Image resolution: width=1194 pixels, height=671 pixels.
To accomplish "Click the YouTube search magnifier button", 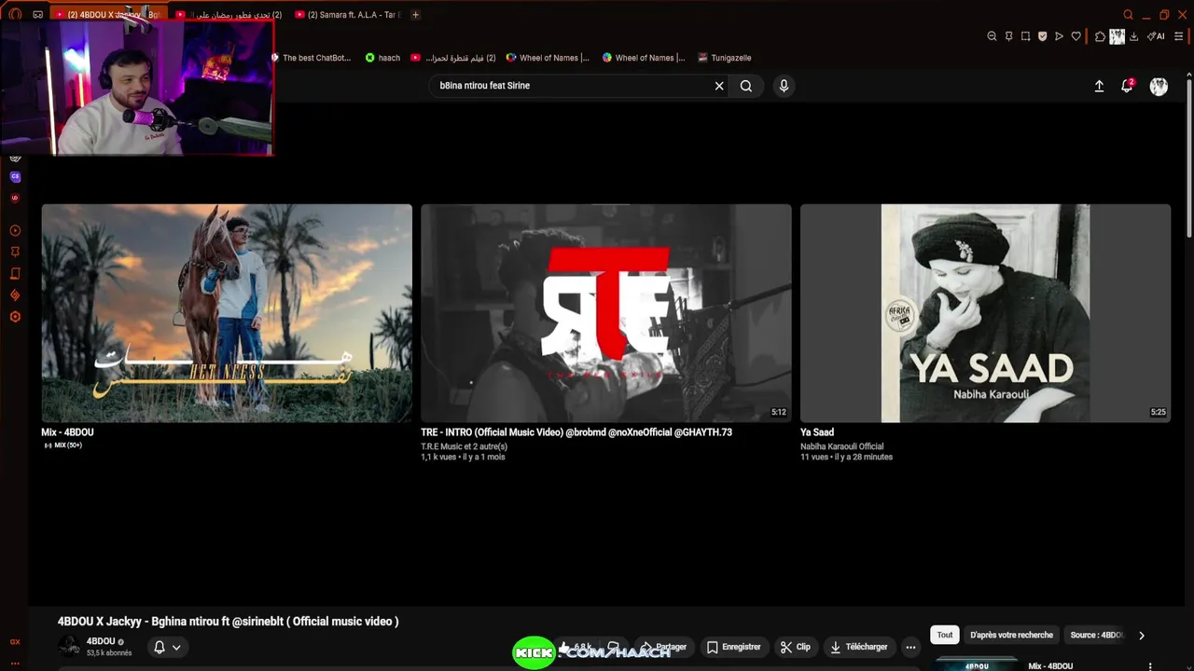I will 746,86.
